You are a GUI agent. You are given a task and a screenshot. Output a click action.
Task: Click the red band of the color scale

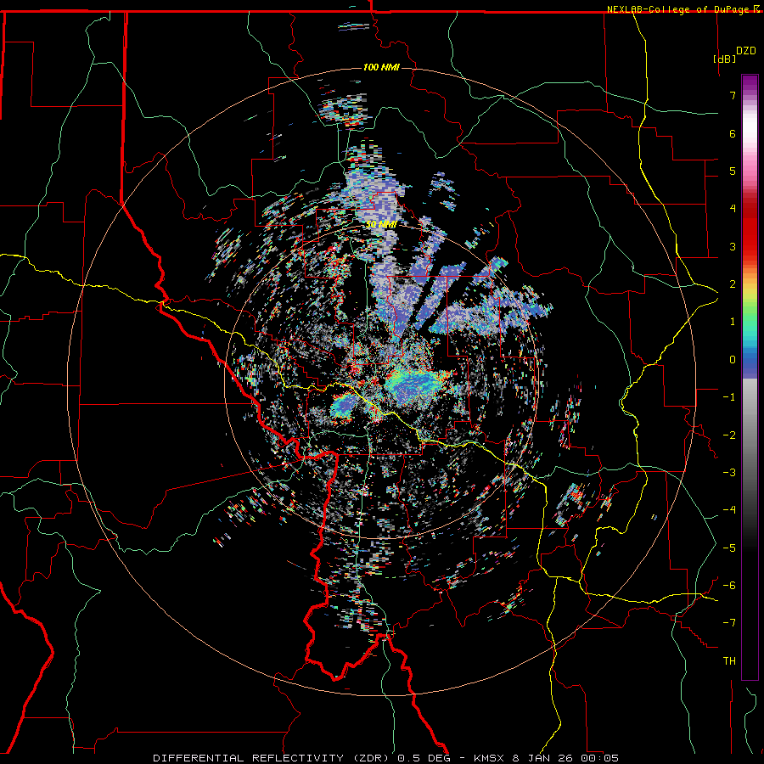[750, 229]
